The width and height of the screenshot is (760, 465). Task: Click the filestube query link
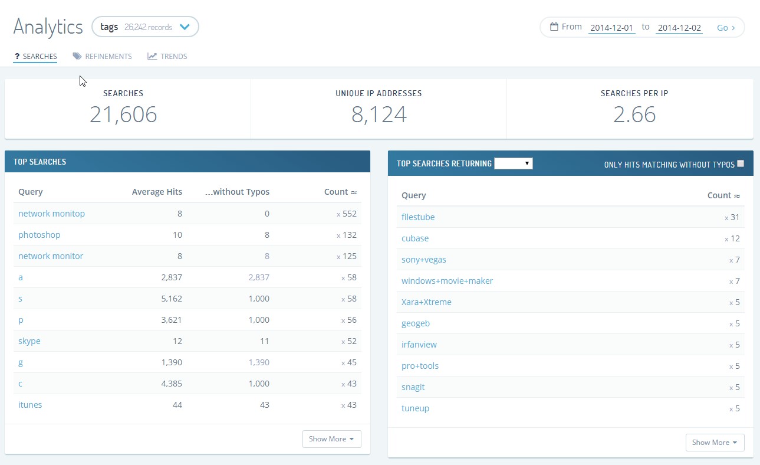(418, 217)
